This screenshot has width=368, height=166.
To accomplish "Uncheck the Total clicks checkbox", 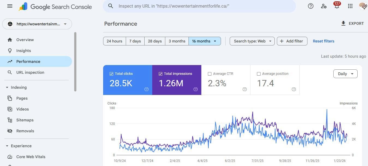I will click(x=111, y=73).
